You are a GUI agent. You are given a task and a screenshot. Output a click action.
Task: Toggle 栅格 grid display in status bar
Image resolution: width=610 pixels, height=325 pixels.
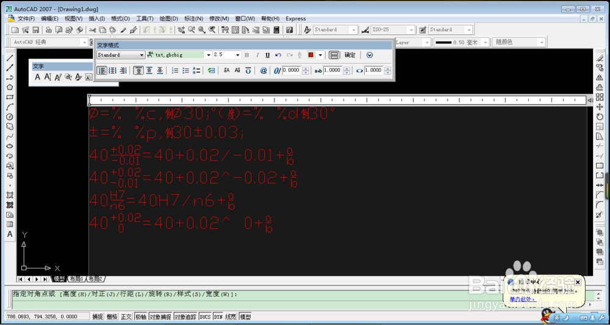coord(112,317)
